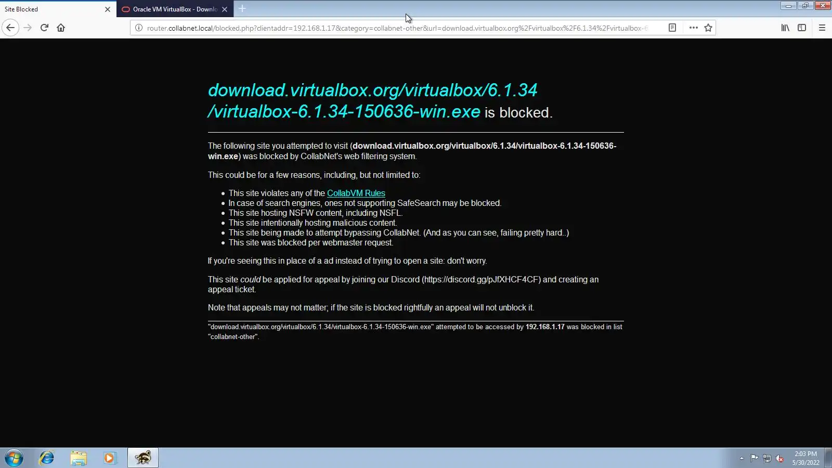
Task: Toggle reader view icon
Action: 672,28
